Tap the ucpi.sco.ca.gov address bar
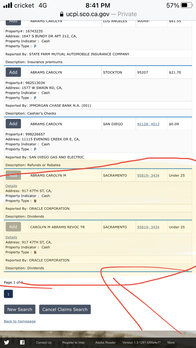 point(98,14)
